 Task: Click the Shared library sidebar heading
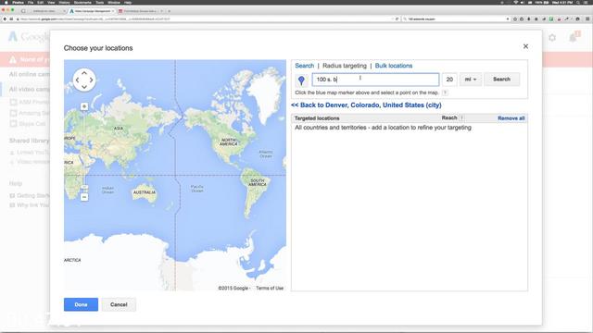[x=29, y=141]
